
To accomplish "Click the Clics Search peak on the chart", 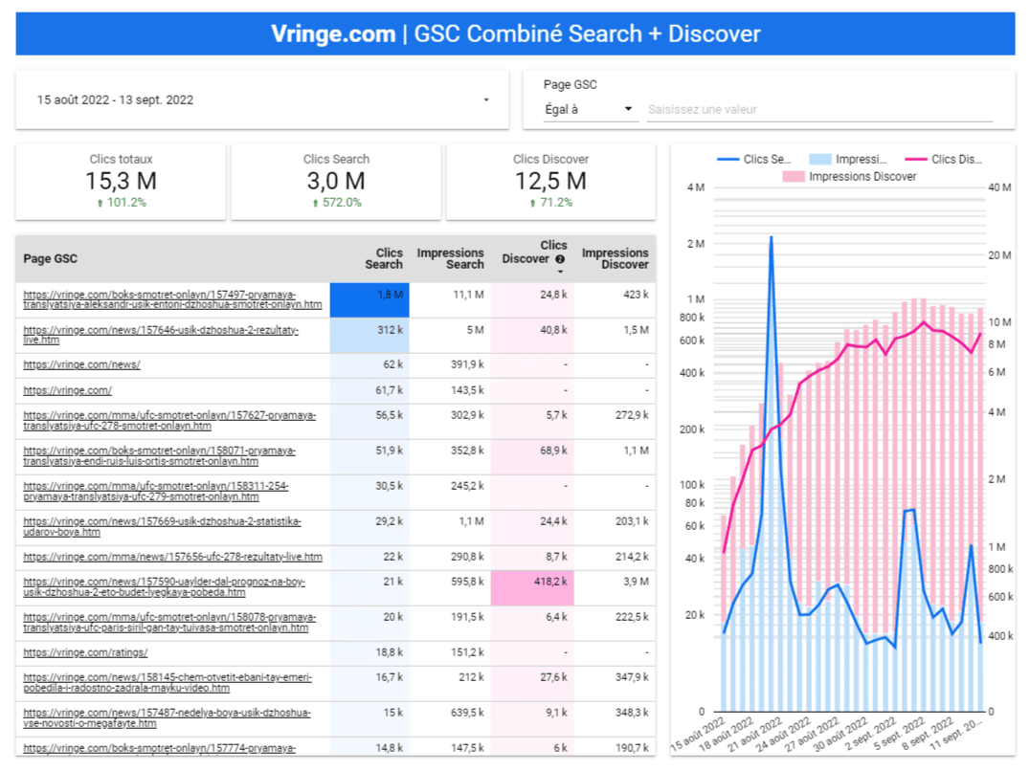I will click(x=771, y=237).
